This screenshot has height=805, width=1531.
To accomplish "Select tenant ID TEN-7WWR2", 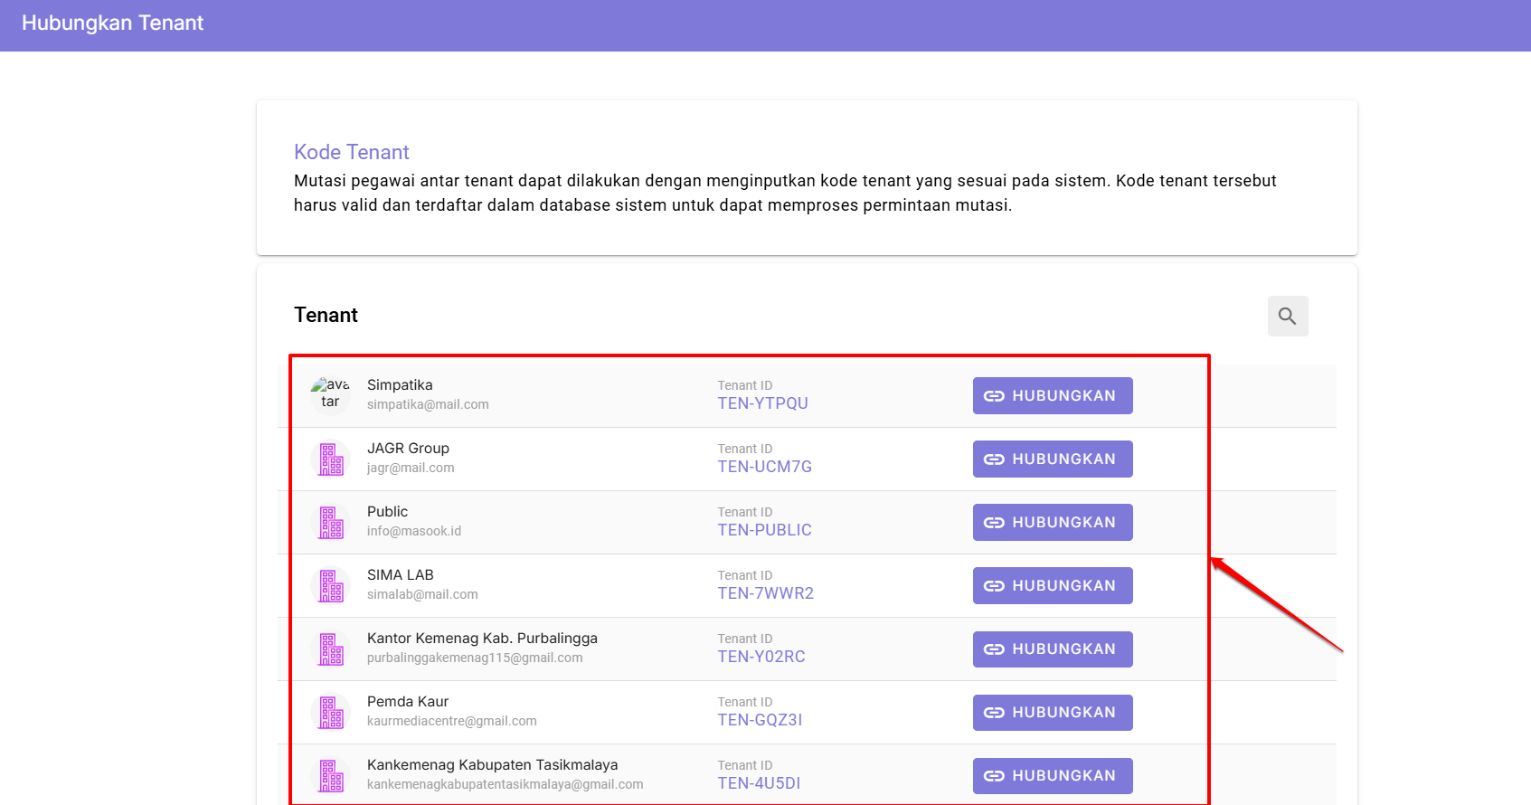I will pos(766,593).
